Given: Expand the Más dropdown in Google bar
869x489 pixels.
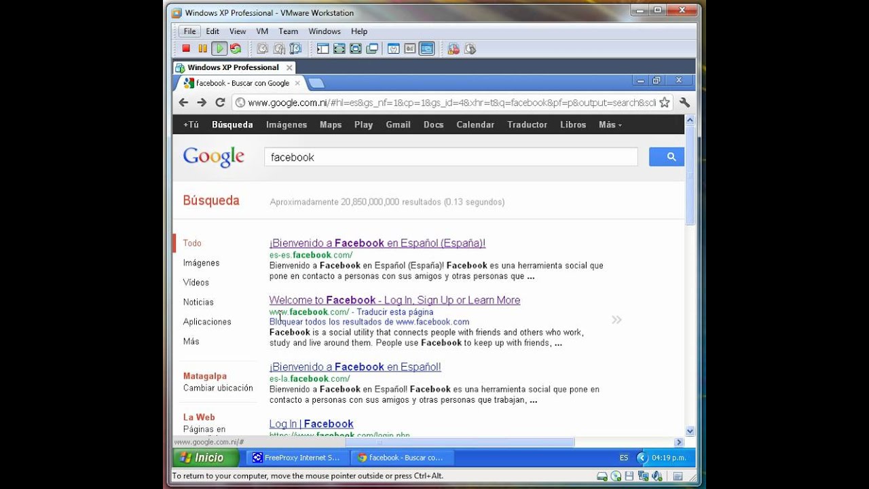Looking at the screenshot, I should [610, 124].
